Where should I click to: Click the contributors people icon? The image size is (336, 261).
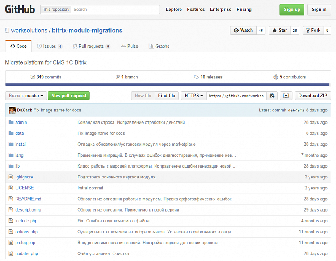click(276, 77)
